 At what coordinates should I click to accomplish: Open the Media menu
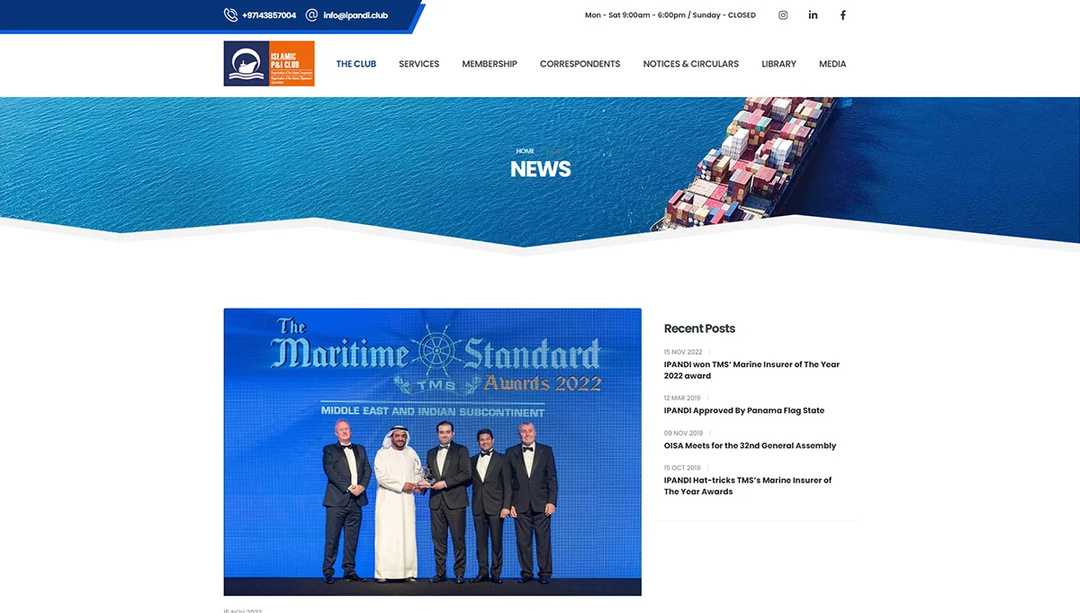click(x=832, y=64)
